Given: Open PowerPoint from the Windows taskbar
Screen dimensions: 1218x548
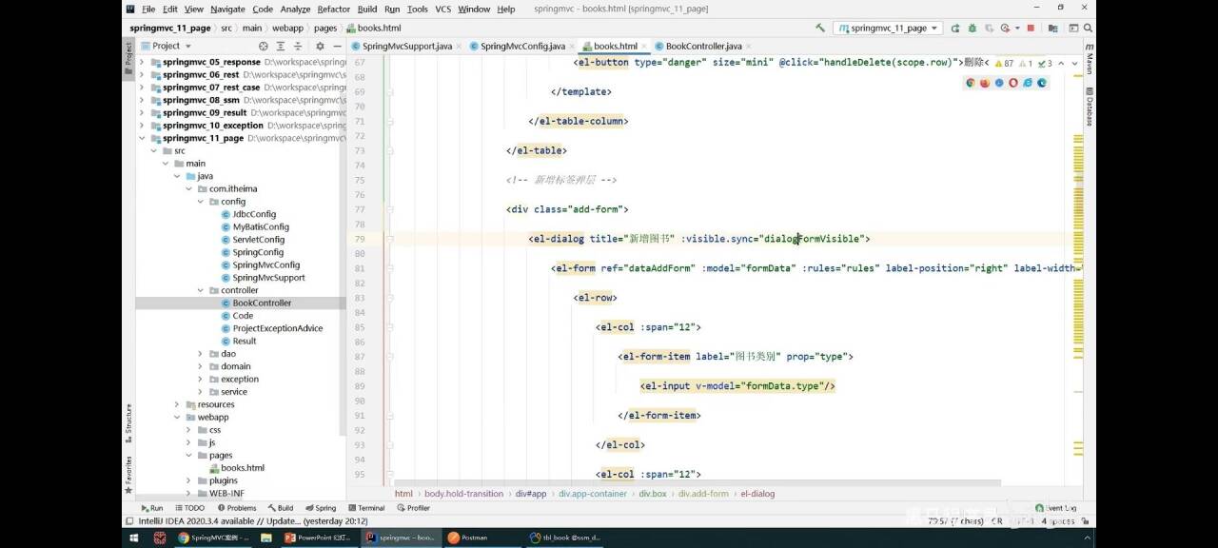Looking at the screenshot, I should (x=320, y=538).
